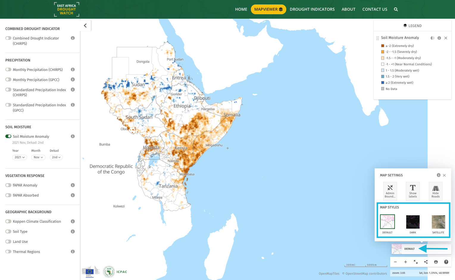Switch on Thermal Regions layer
This screenshot has width=455, height=280.
point(8,251)
